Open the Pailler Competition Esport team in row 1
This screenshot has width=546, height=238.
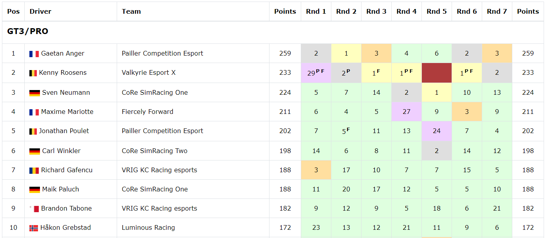click(x=163, y=53)
